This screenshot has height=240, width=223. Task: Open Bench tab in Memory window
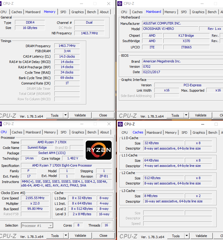(x=92, y=12)
